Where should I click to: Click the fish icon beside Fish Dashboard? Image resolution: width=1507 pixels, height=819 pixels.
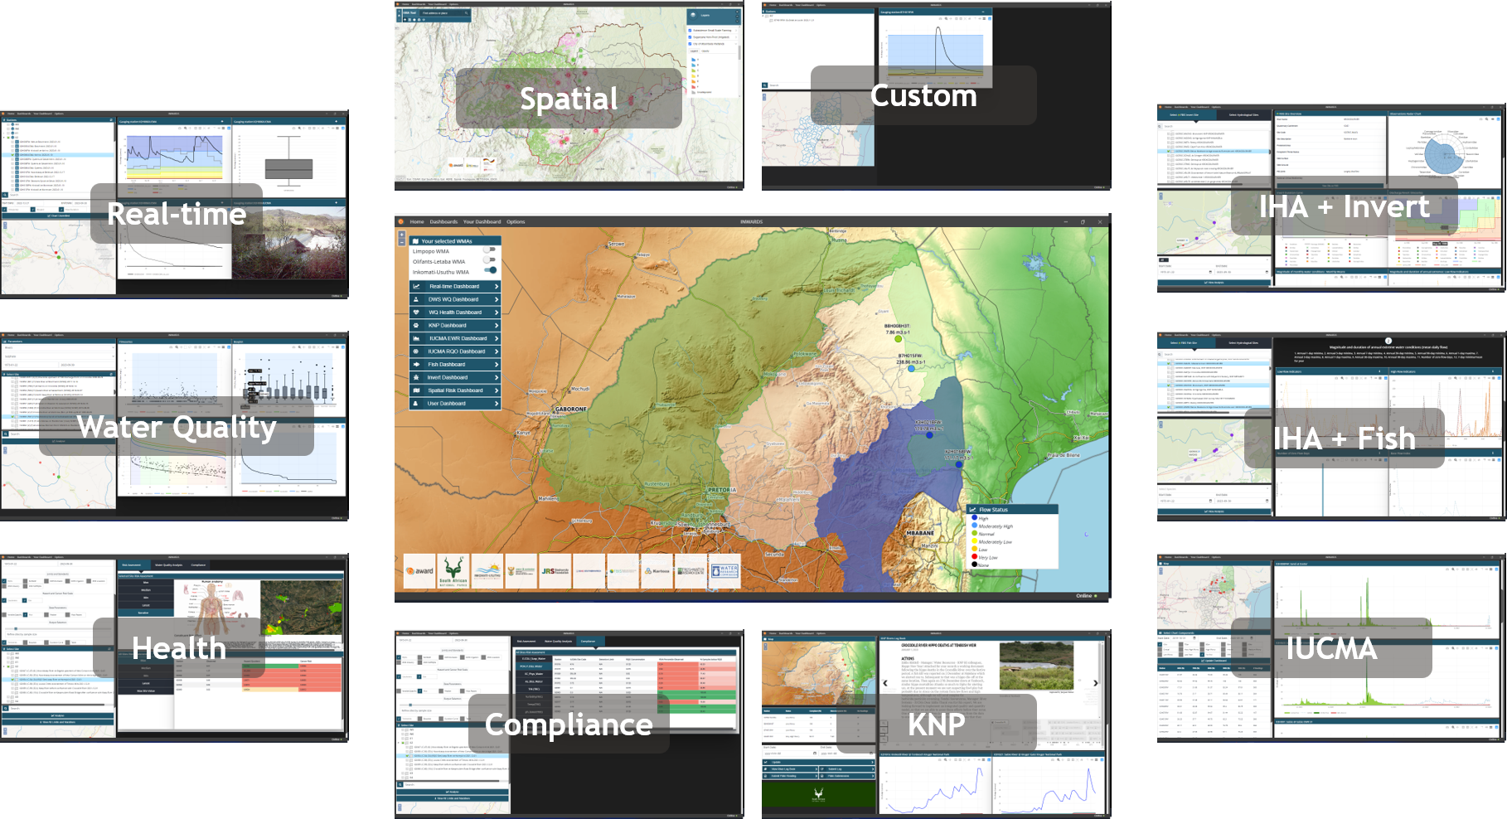coord(416,365)
